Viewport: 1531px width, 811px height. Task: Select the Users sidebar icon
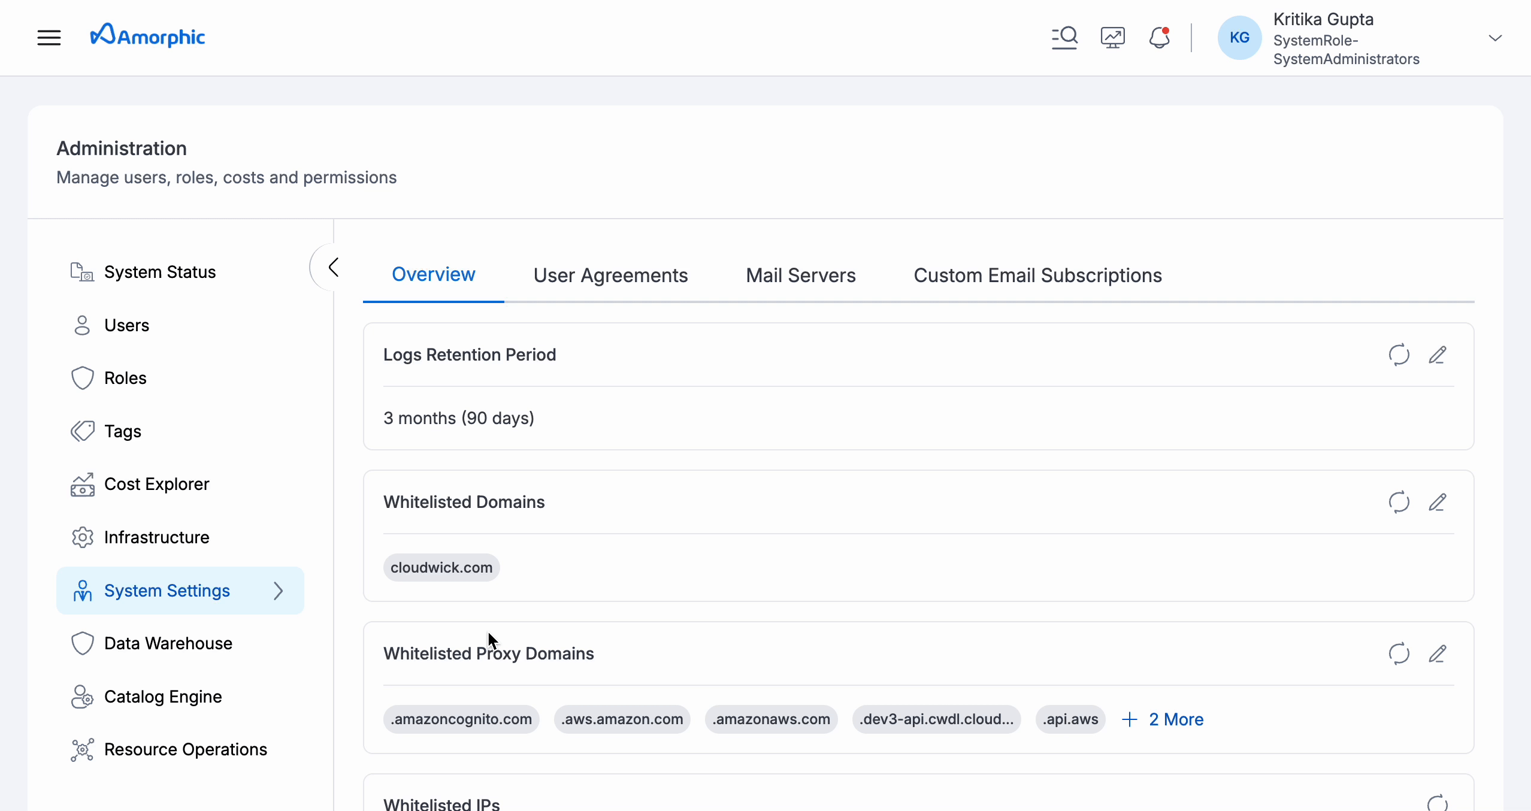[x=82, y=325]
